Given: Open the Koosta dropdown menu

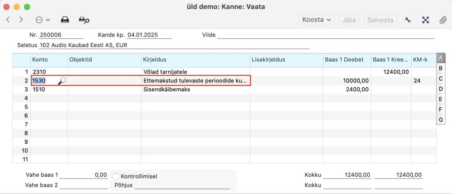Looking at the screenshot, I should click(x=317, y=20).
